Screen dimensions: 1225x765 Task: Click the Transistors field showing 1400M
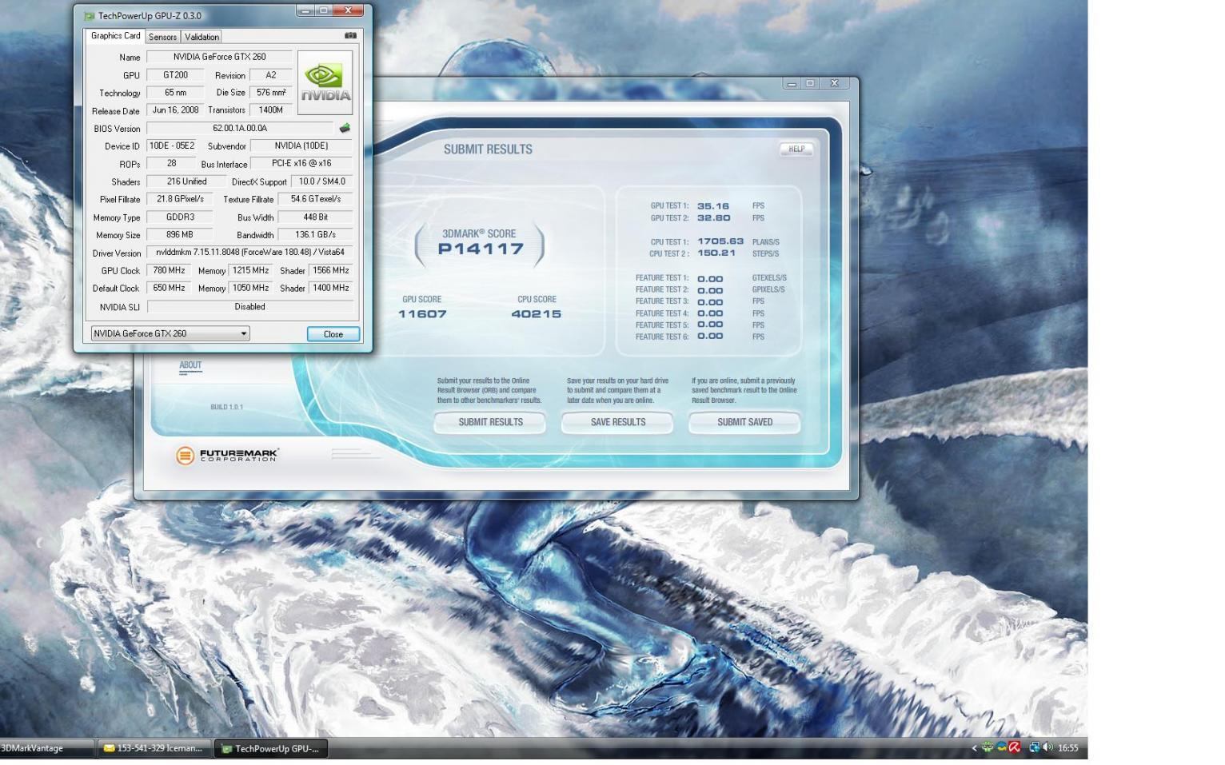coord(270,110)
